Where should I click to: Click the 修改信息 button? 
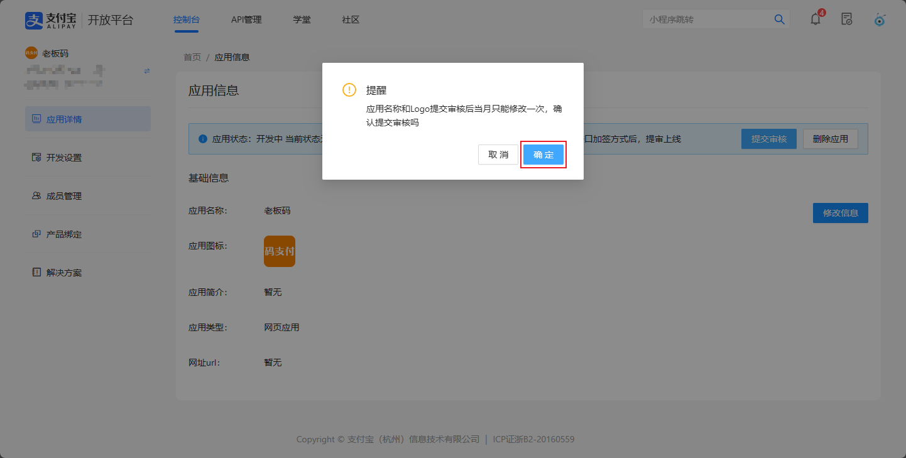click(840, 213)
